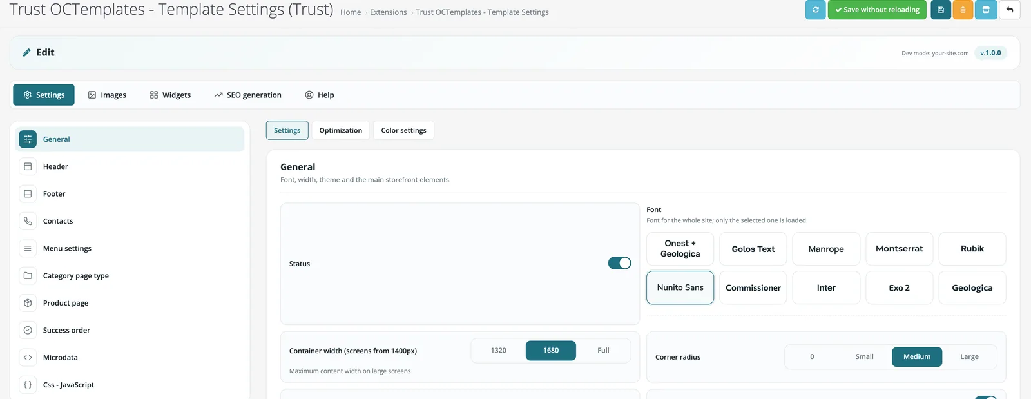The image size is (1031, 399).
Task: Click the Category page type folder icon
Action: (28, 276)
